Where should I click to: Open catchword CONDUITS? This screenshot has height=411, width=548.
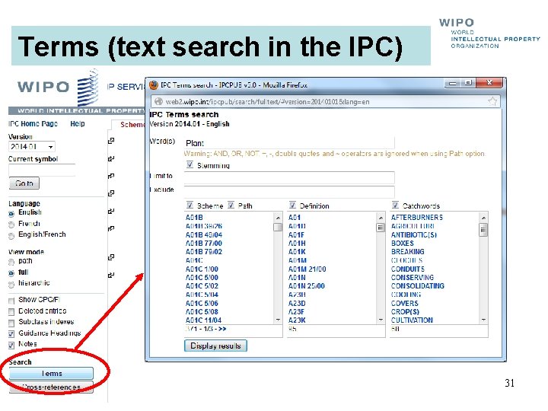click(x=408, y=269)
